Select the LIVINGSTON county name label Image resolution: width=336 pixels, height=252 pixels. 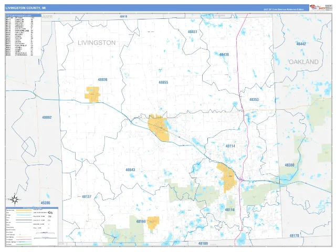tap(97, 43)
